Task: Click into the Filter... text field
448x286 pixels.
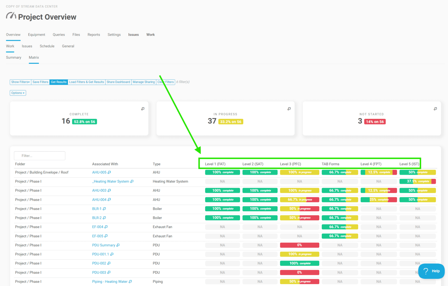Action: [40, 156]
